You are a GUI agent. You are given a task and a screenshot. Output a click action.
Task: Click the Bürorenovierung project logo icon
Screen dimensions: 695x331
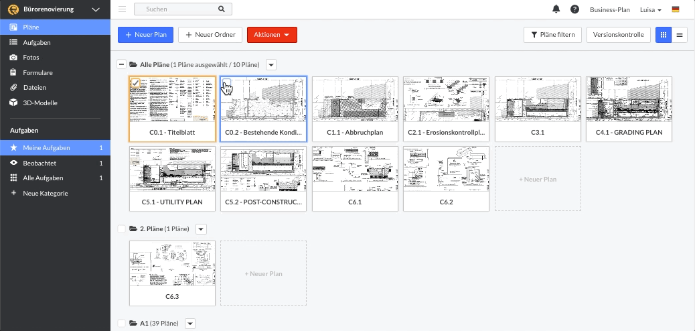coord(13,9)
